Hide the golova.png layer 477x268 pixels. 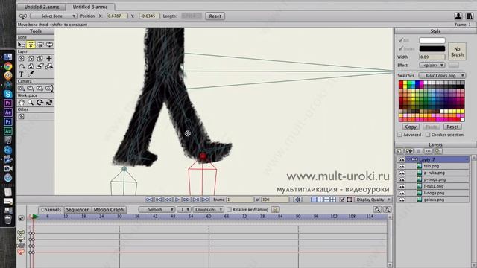click(402, 200)
